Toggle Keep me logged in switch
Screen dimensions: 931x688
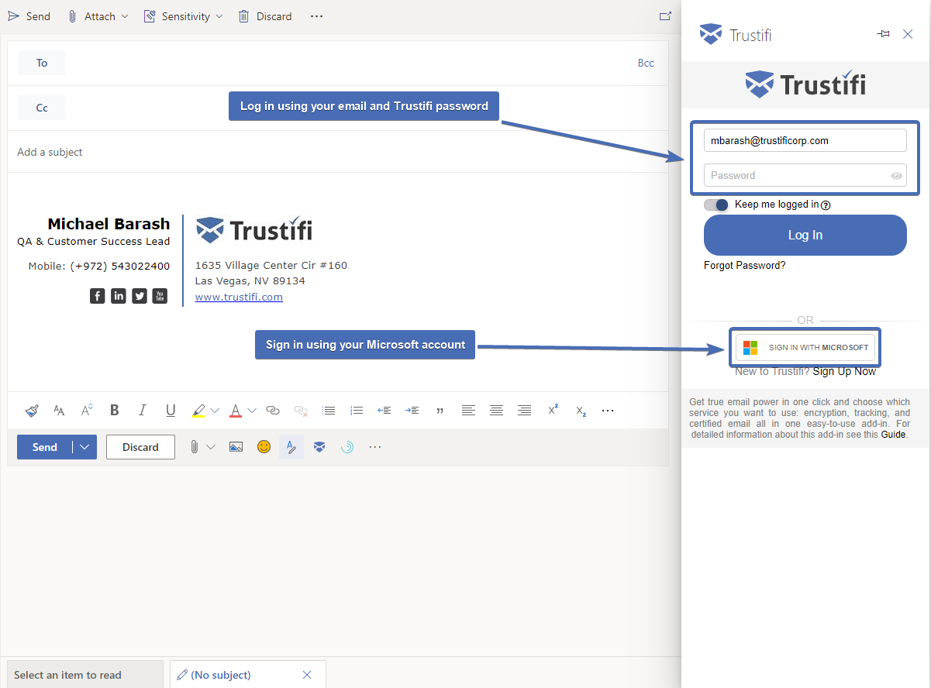click(x=716, y=205)
